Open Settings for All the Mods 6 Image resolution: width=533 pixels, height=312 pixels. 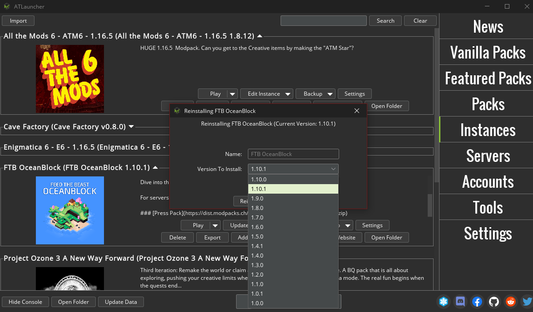tap(355, 94)
